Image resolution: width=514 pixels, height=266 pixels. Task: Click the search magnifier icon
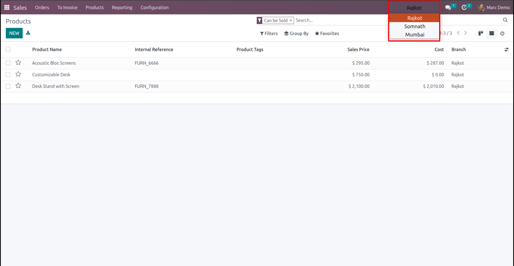coord(505,20)
